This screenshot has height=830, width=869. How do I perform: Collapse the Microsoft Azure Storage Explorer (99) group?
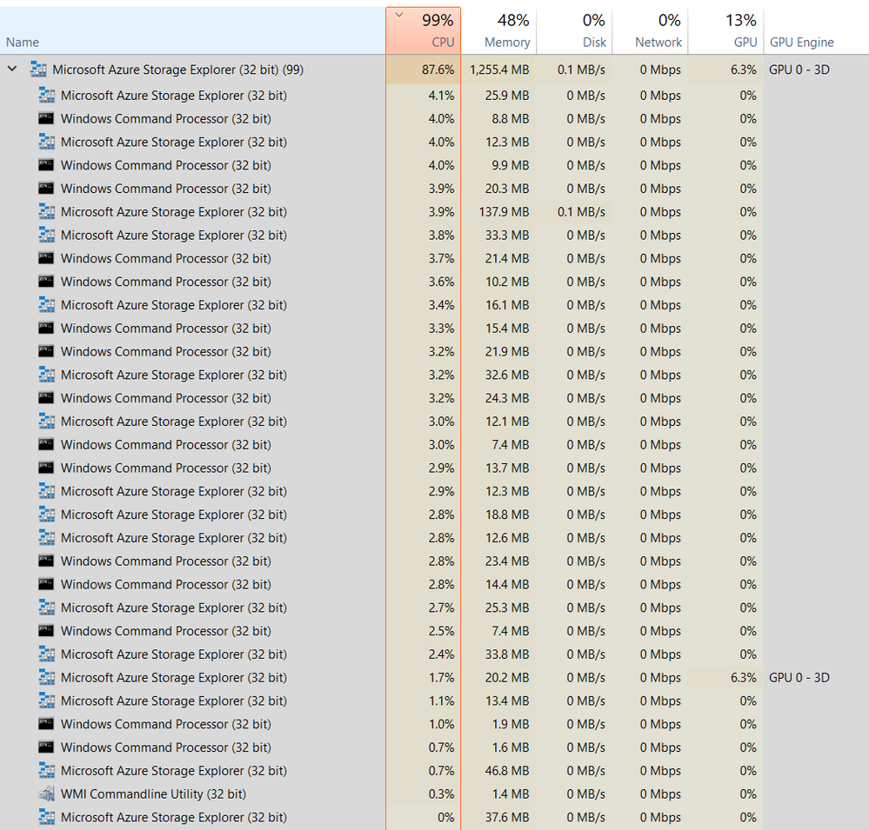pos(12,70)
